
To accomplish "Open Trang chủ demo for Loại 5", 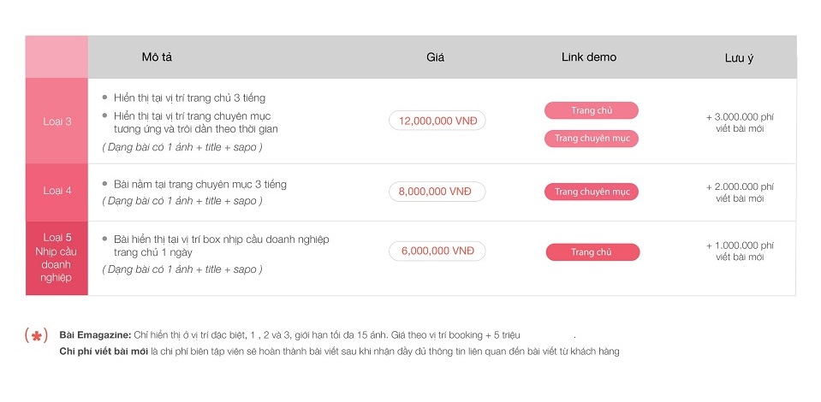I will pos(592,252).
